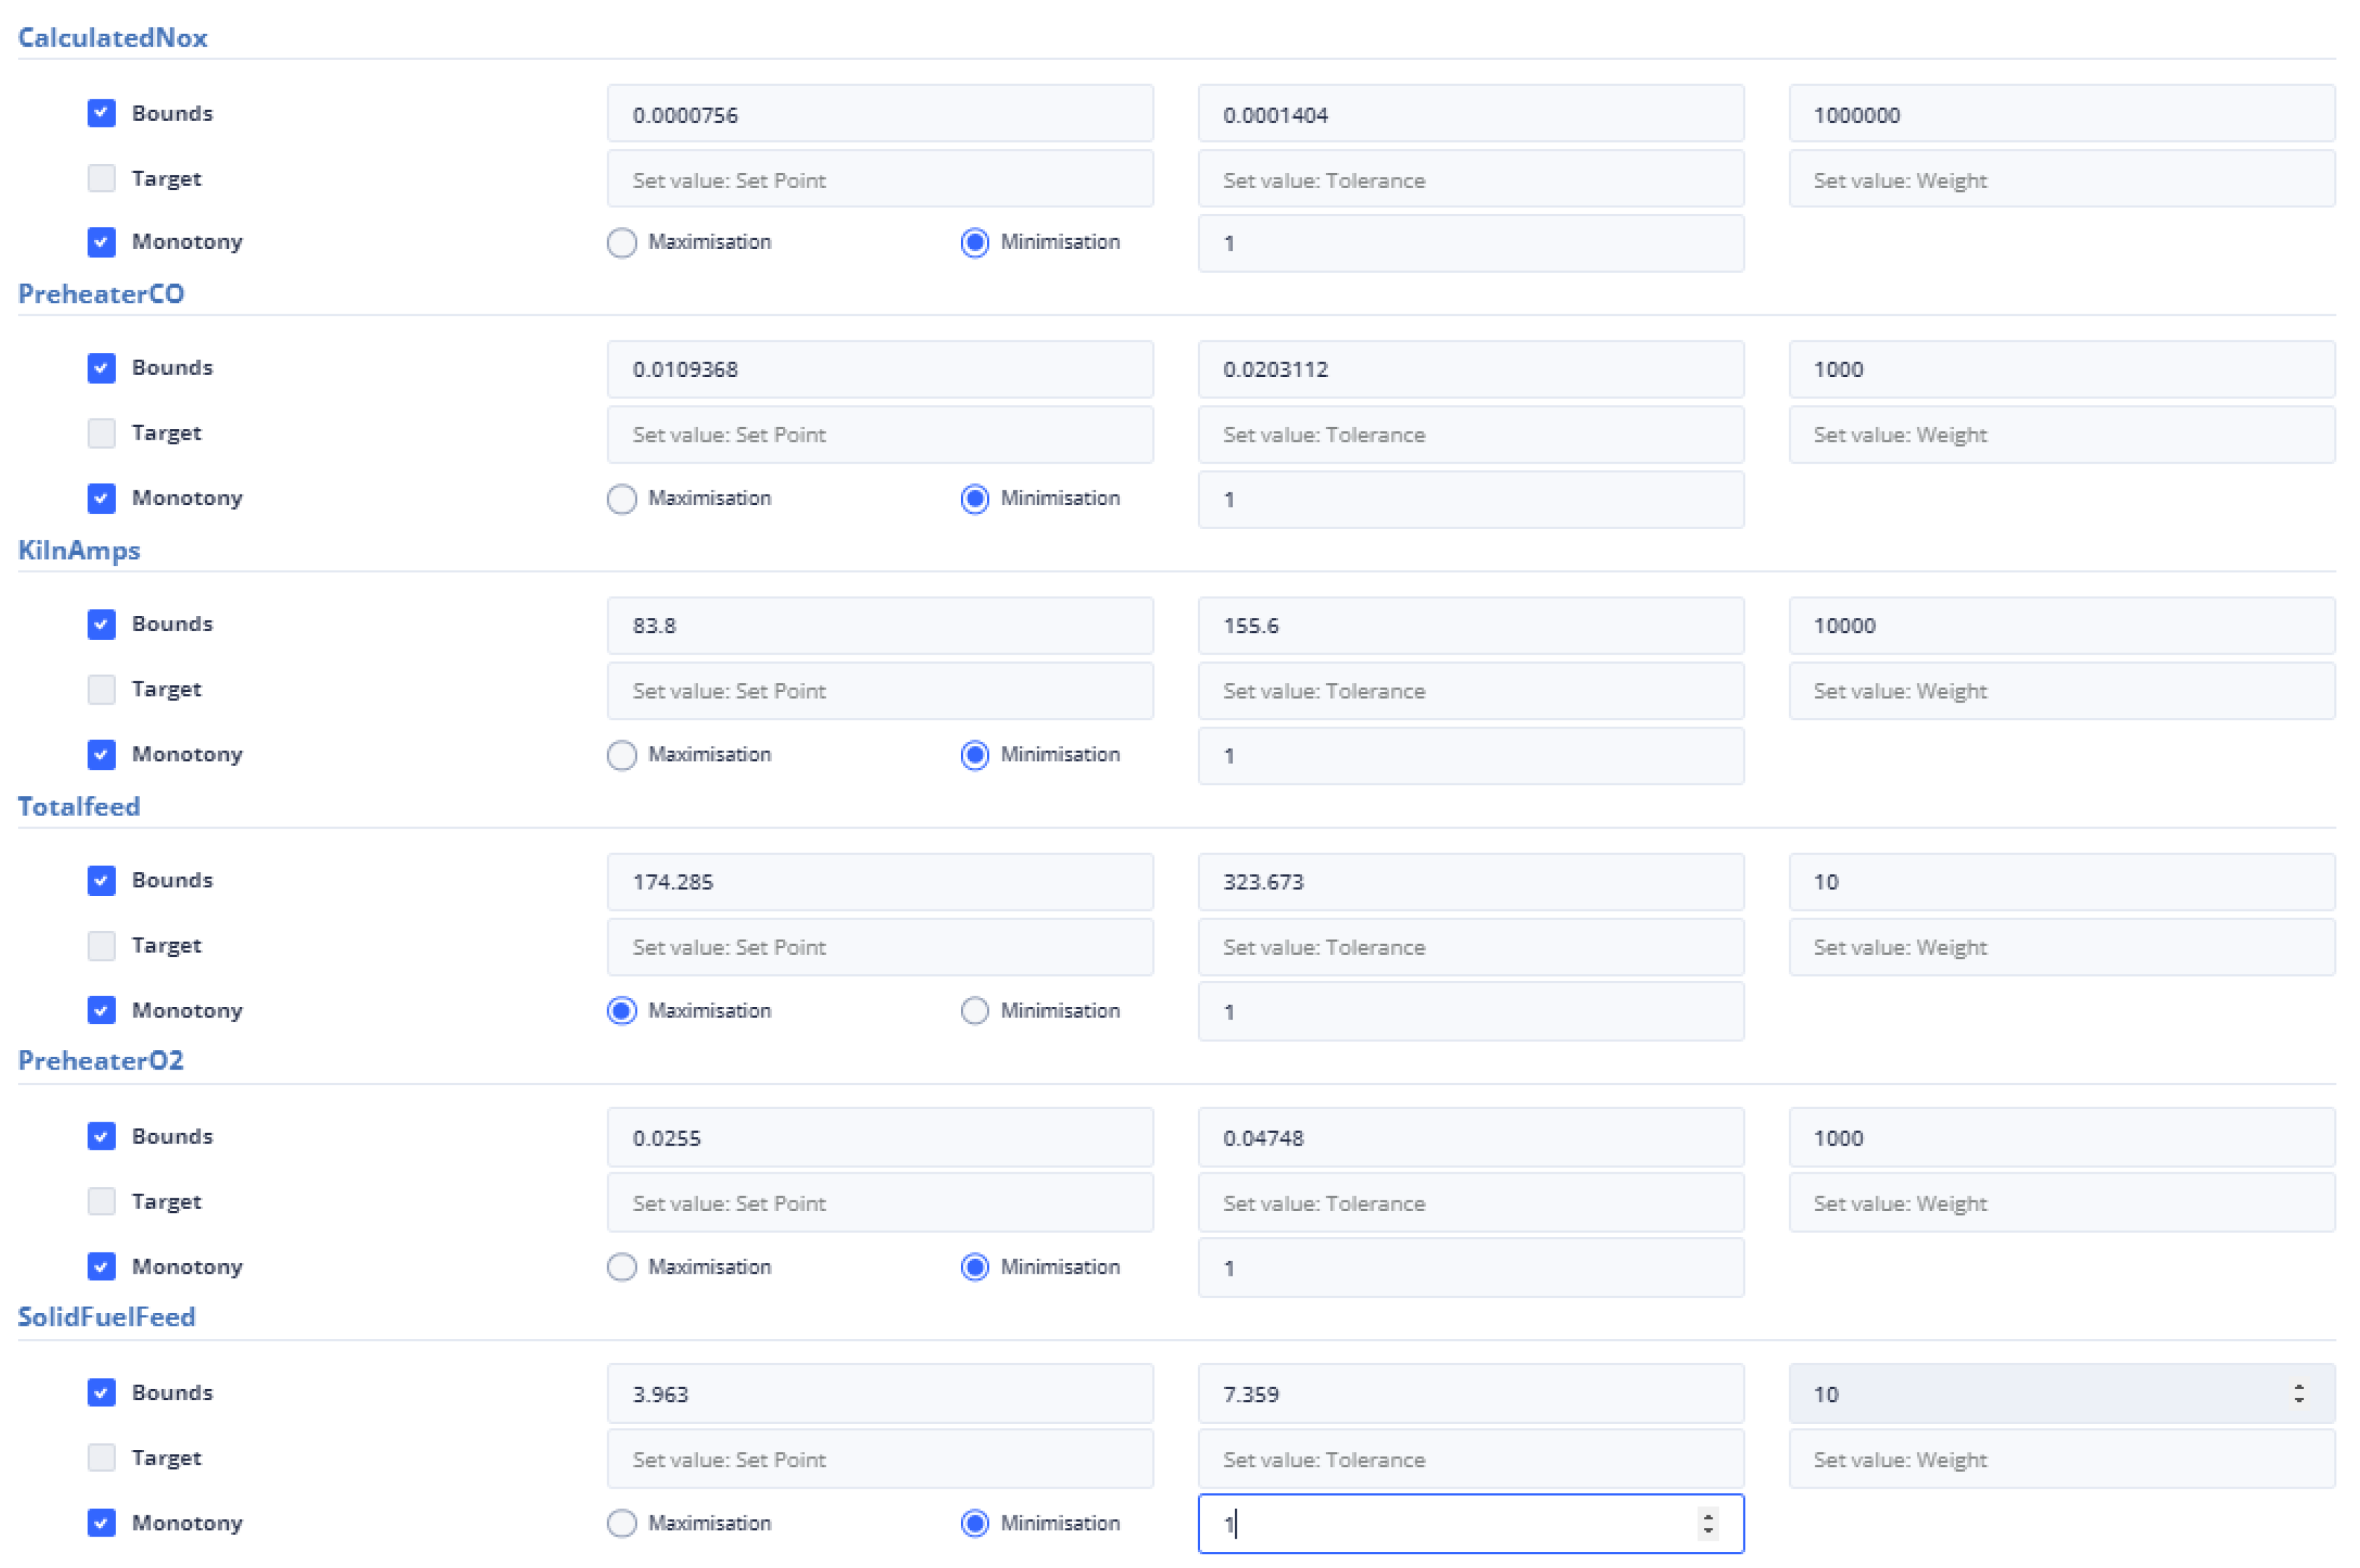Click PreheaterO2 Tolerance input field
This screenshot has width=2360, height=1568.
(1470, 1203)
